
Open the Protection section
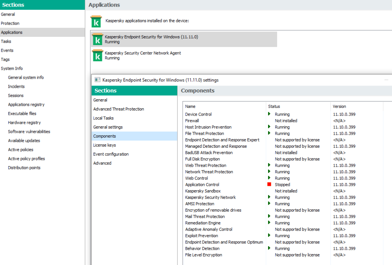click(10, 24)
